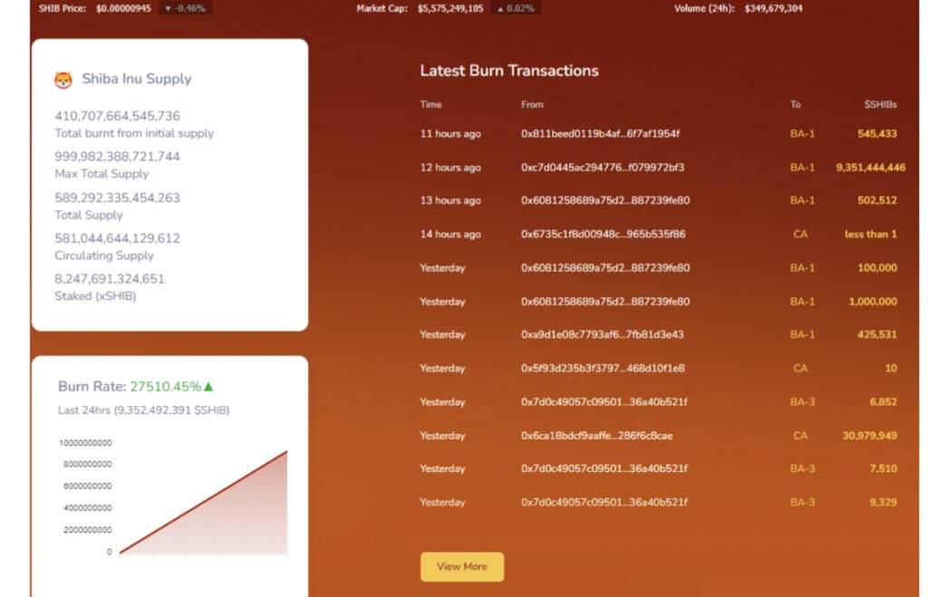Click the 7,510 burn amount
The image size is (928, 597).
[x=883, y=468]
